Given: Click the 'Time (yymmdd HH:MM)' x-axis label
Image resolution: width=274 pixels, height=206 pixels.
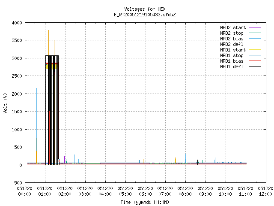Looking at the screenshot, I should point(145,202).
